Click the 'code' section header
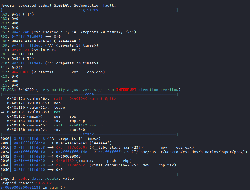The width and height of the screenshot is (250, 190). point(89,94)
